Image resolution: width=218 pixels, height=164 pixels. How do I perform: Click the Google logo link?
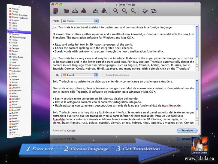(71, 131)
